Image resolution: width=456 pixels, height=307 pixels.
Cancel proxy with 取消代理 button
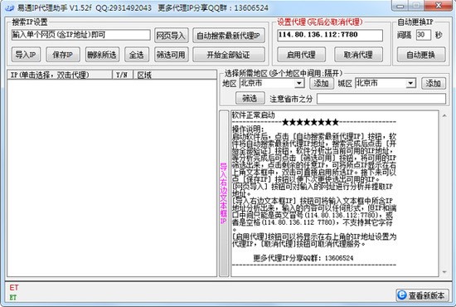358,55
